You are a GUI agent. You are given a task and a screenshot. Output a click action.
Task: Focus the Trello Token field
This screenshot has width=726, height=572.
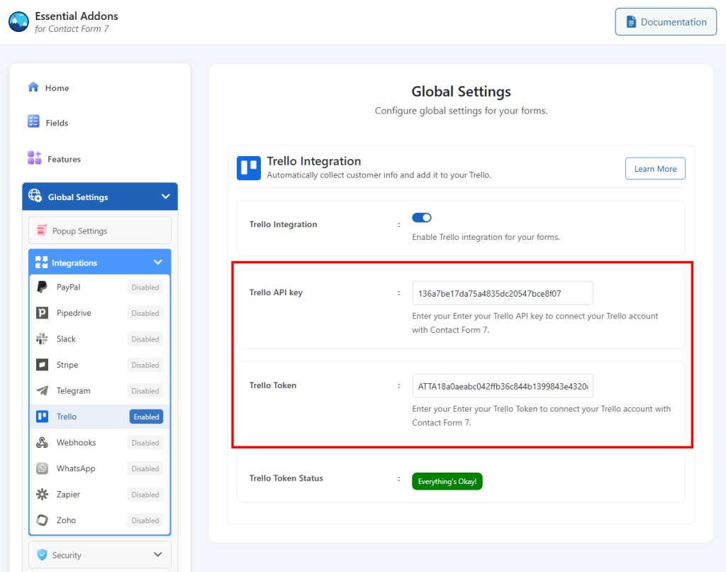[503, 386]
